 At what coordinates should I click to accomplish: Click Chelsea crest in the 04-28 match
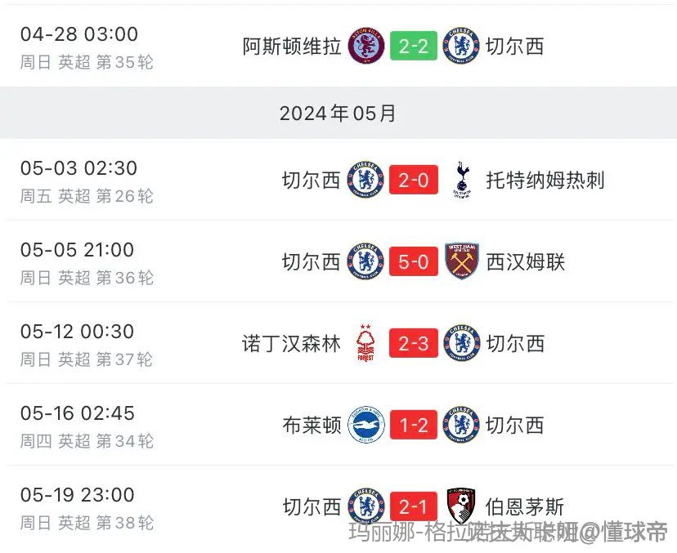[461, 46]
